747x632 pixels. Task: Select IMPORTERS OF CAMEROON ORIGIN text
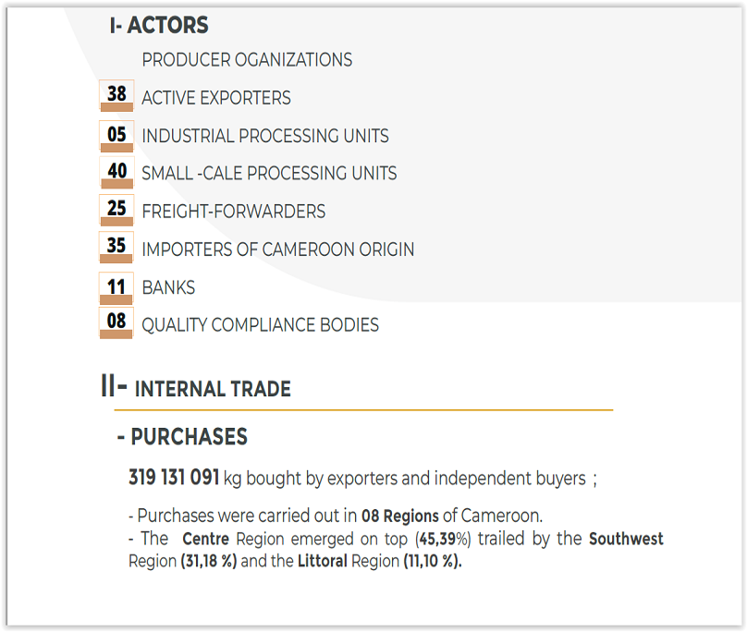pyautogui.click(x=278, y=249)
